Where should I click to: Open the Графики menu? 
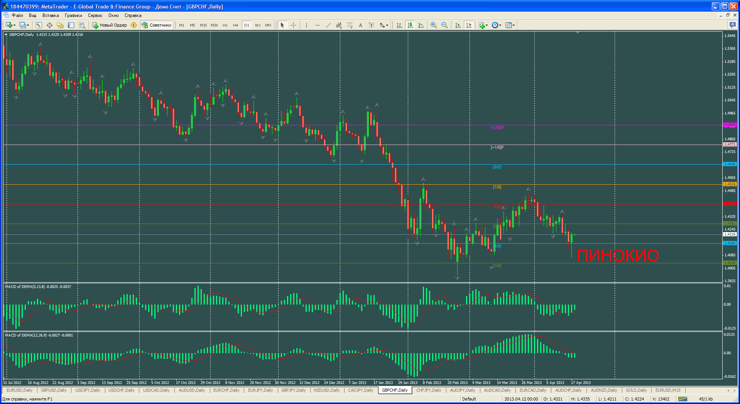pos(73,15)
